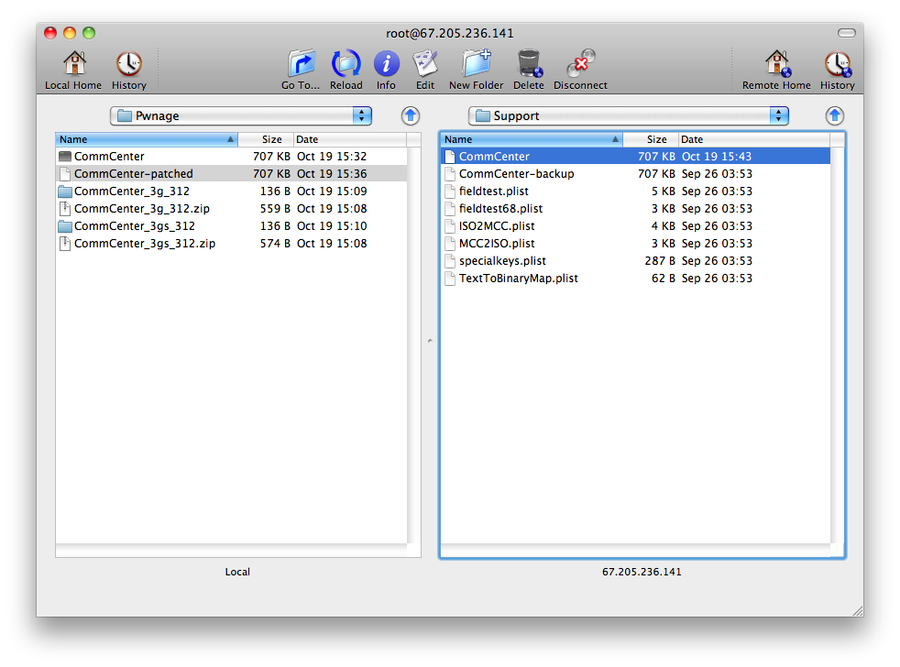The width and height of the screenshot is (900, 667).
Task: Click the Go To... toolbar icon
Action: [x=301, y=64]
